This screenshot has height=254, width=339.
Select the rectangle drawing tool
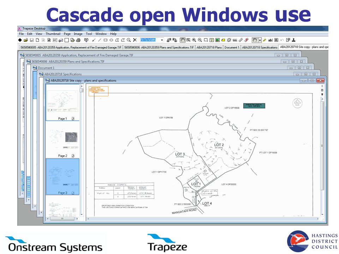point(105,40)
